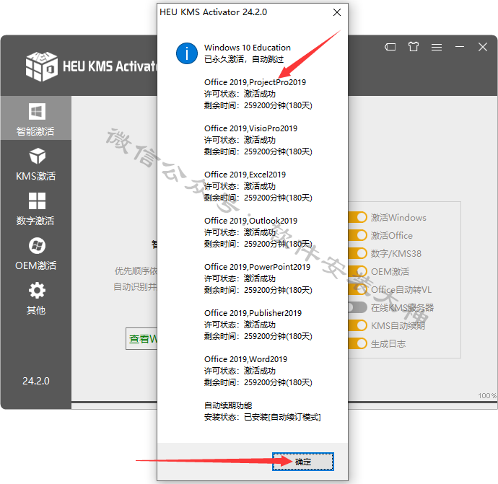Image resolution: width=498 pixels, height=484 pixels.
Task: Click 安装状态: 已安装[自动续订模式] line
Action: [x=262, y=417]
